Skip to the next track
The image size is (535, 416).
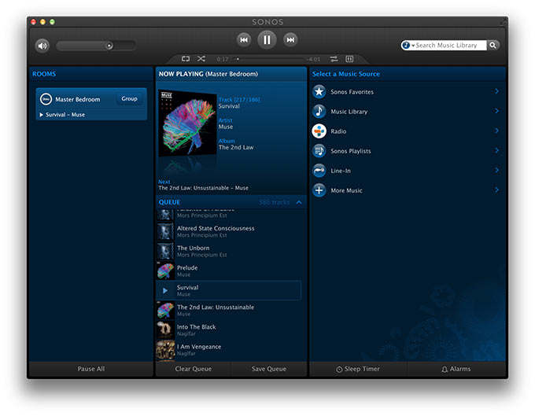point(290,40)
